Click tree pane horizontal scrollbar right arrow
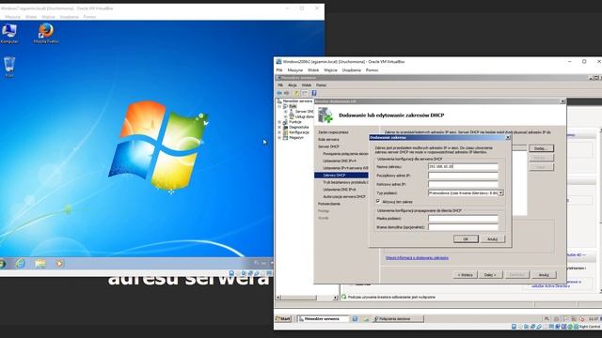The image size is (602, 338). point(335,298)
